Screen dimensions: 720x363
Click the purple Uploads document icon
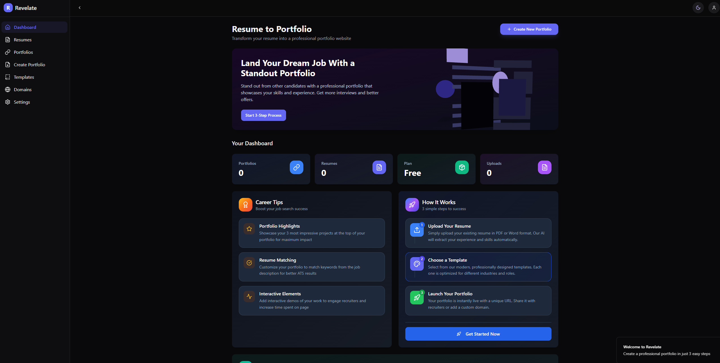[544, 167]
